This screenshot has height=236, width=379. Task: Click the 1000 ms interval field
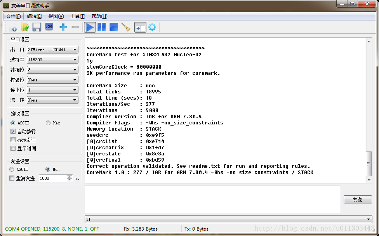(x=53, y=178)
